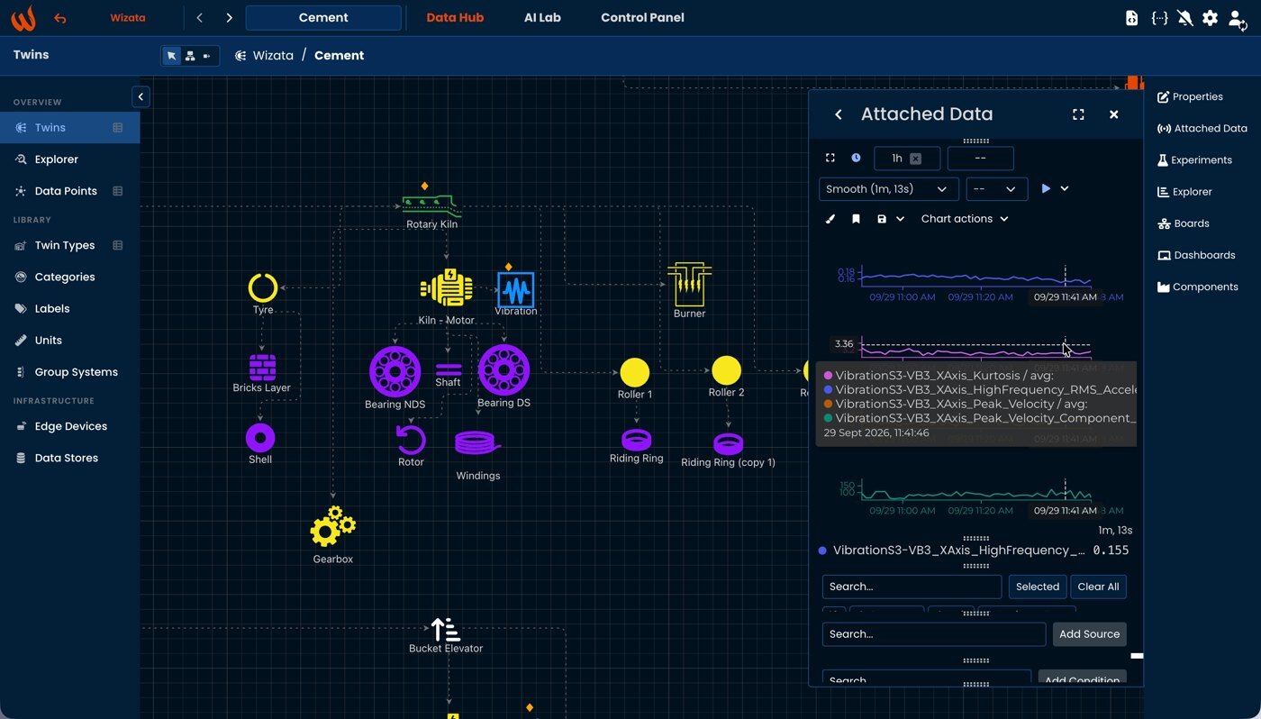Toggle the Selected filter button
Image resolution: width=1261 pixels, height=719 pixels.
coord(1038,587)
